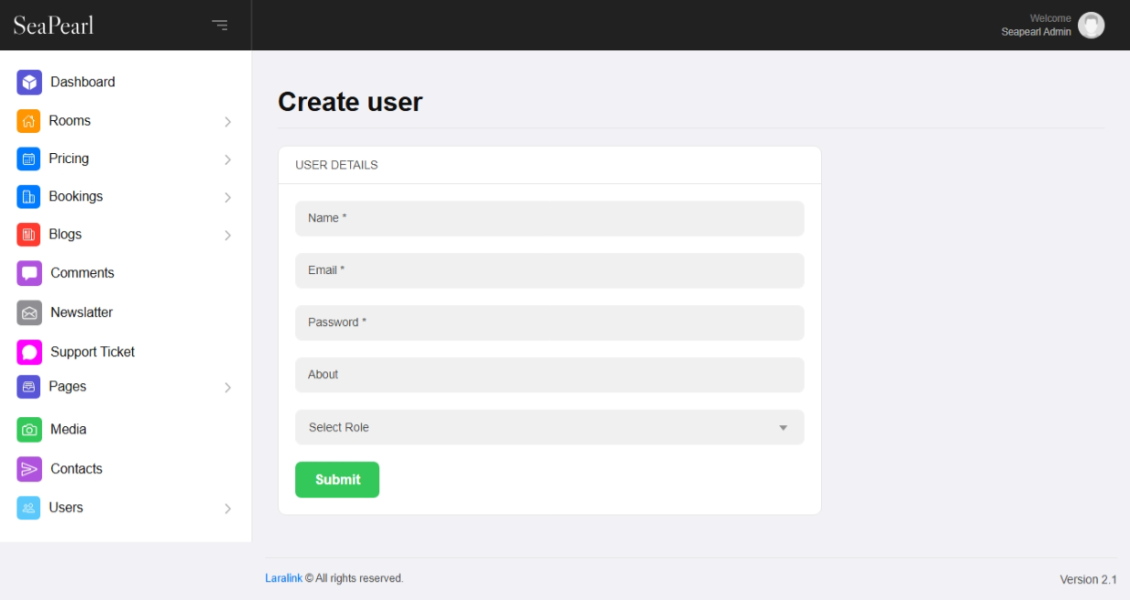Image resolution: width=1130 pixels, height=600 pixels.
Task: Click the Dashboard cube icon
Action: click(29, 82)
